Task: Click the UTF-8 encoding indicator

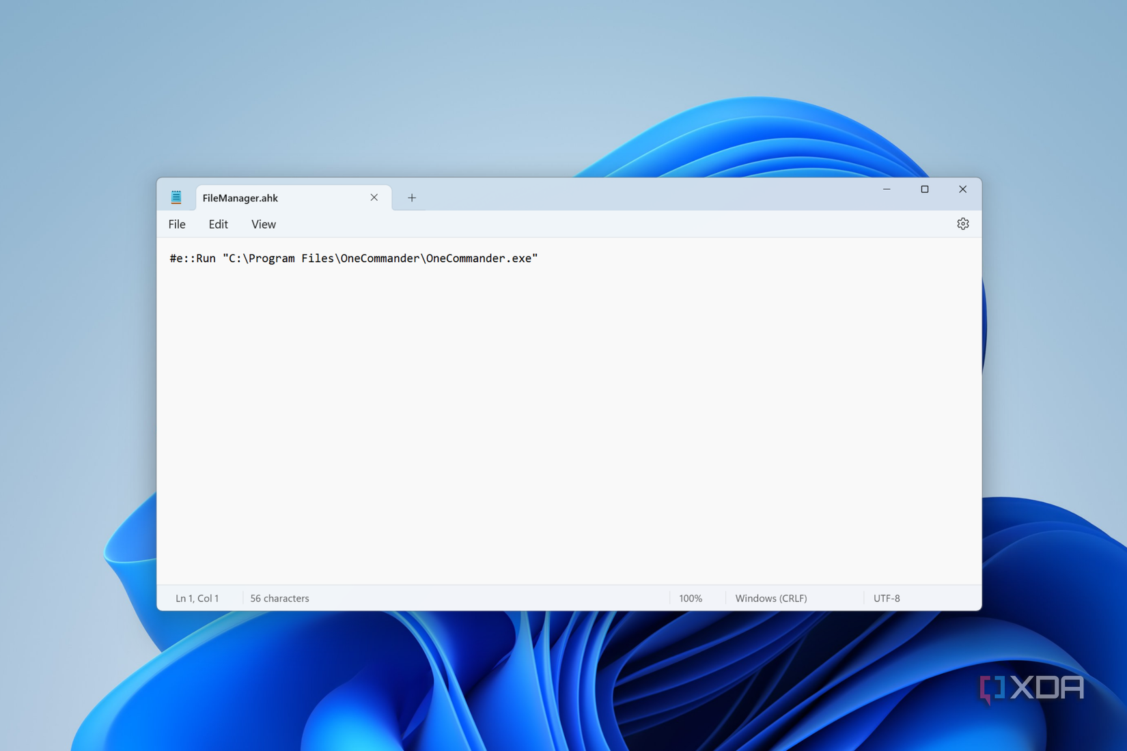Action: click(887, 598)
